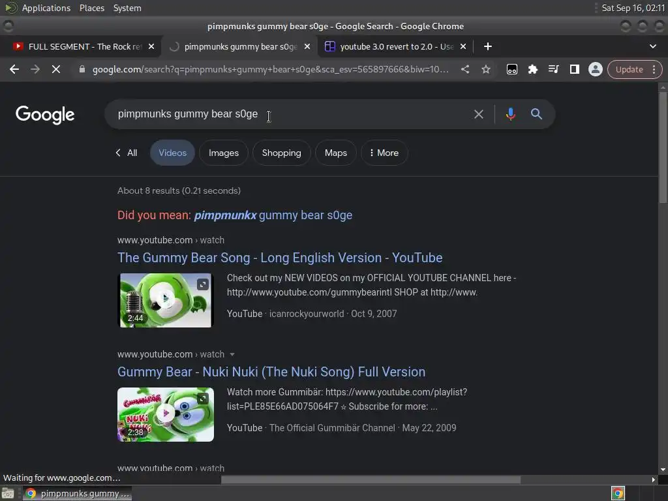Click the Applications menu logo icon

(x=10, y=8)
